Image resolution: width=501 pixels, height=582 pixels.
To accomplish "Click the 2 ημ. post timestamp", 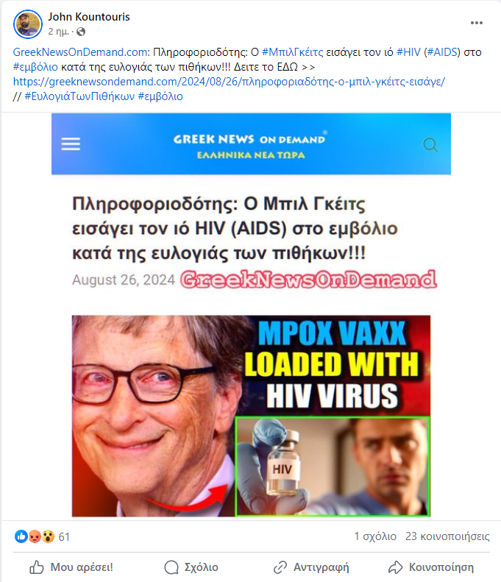I will tap(58, 32).
